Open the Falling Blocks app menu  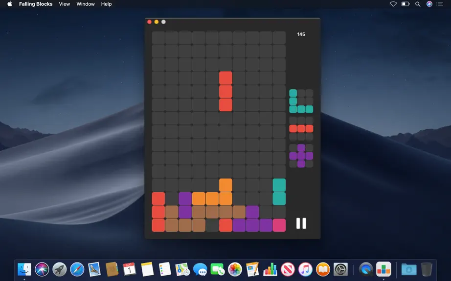[x=36, y=4]
